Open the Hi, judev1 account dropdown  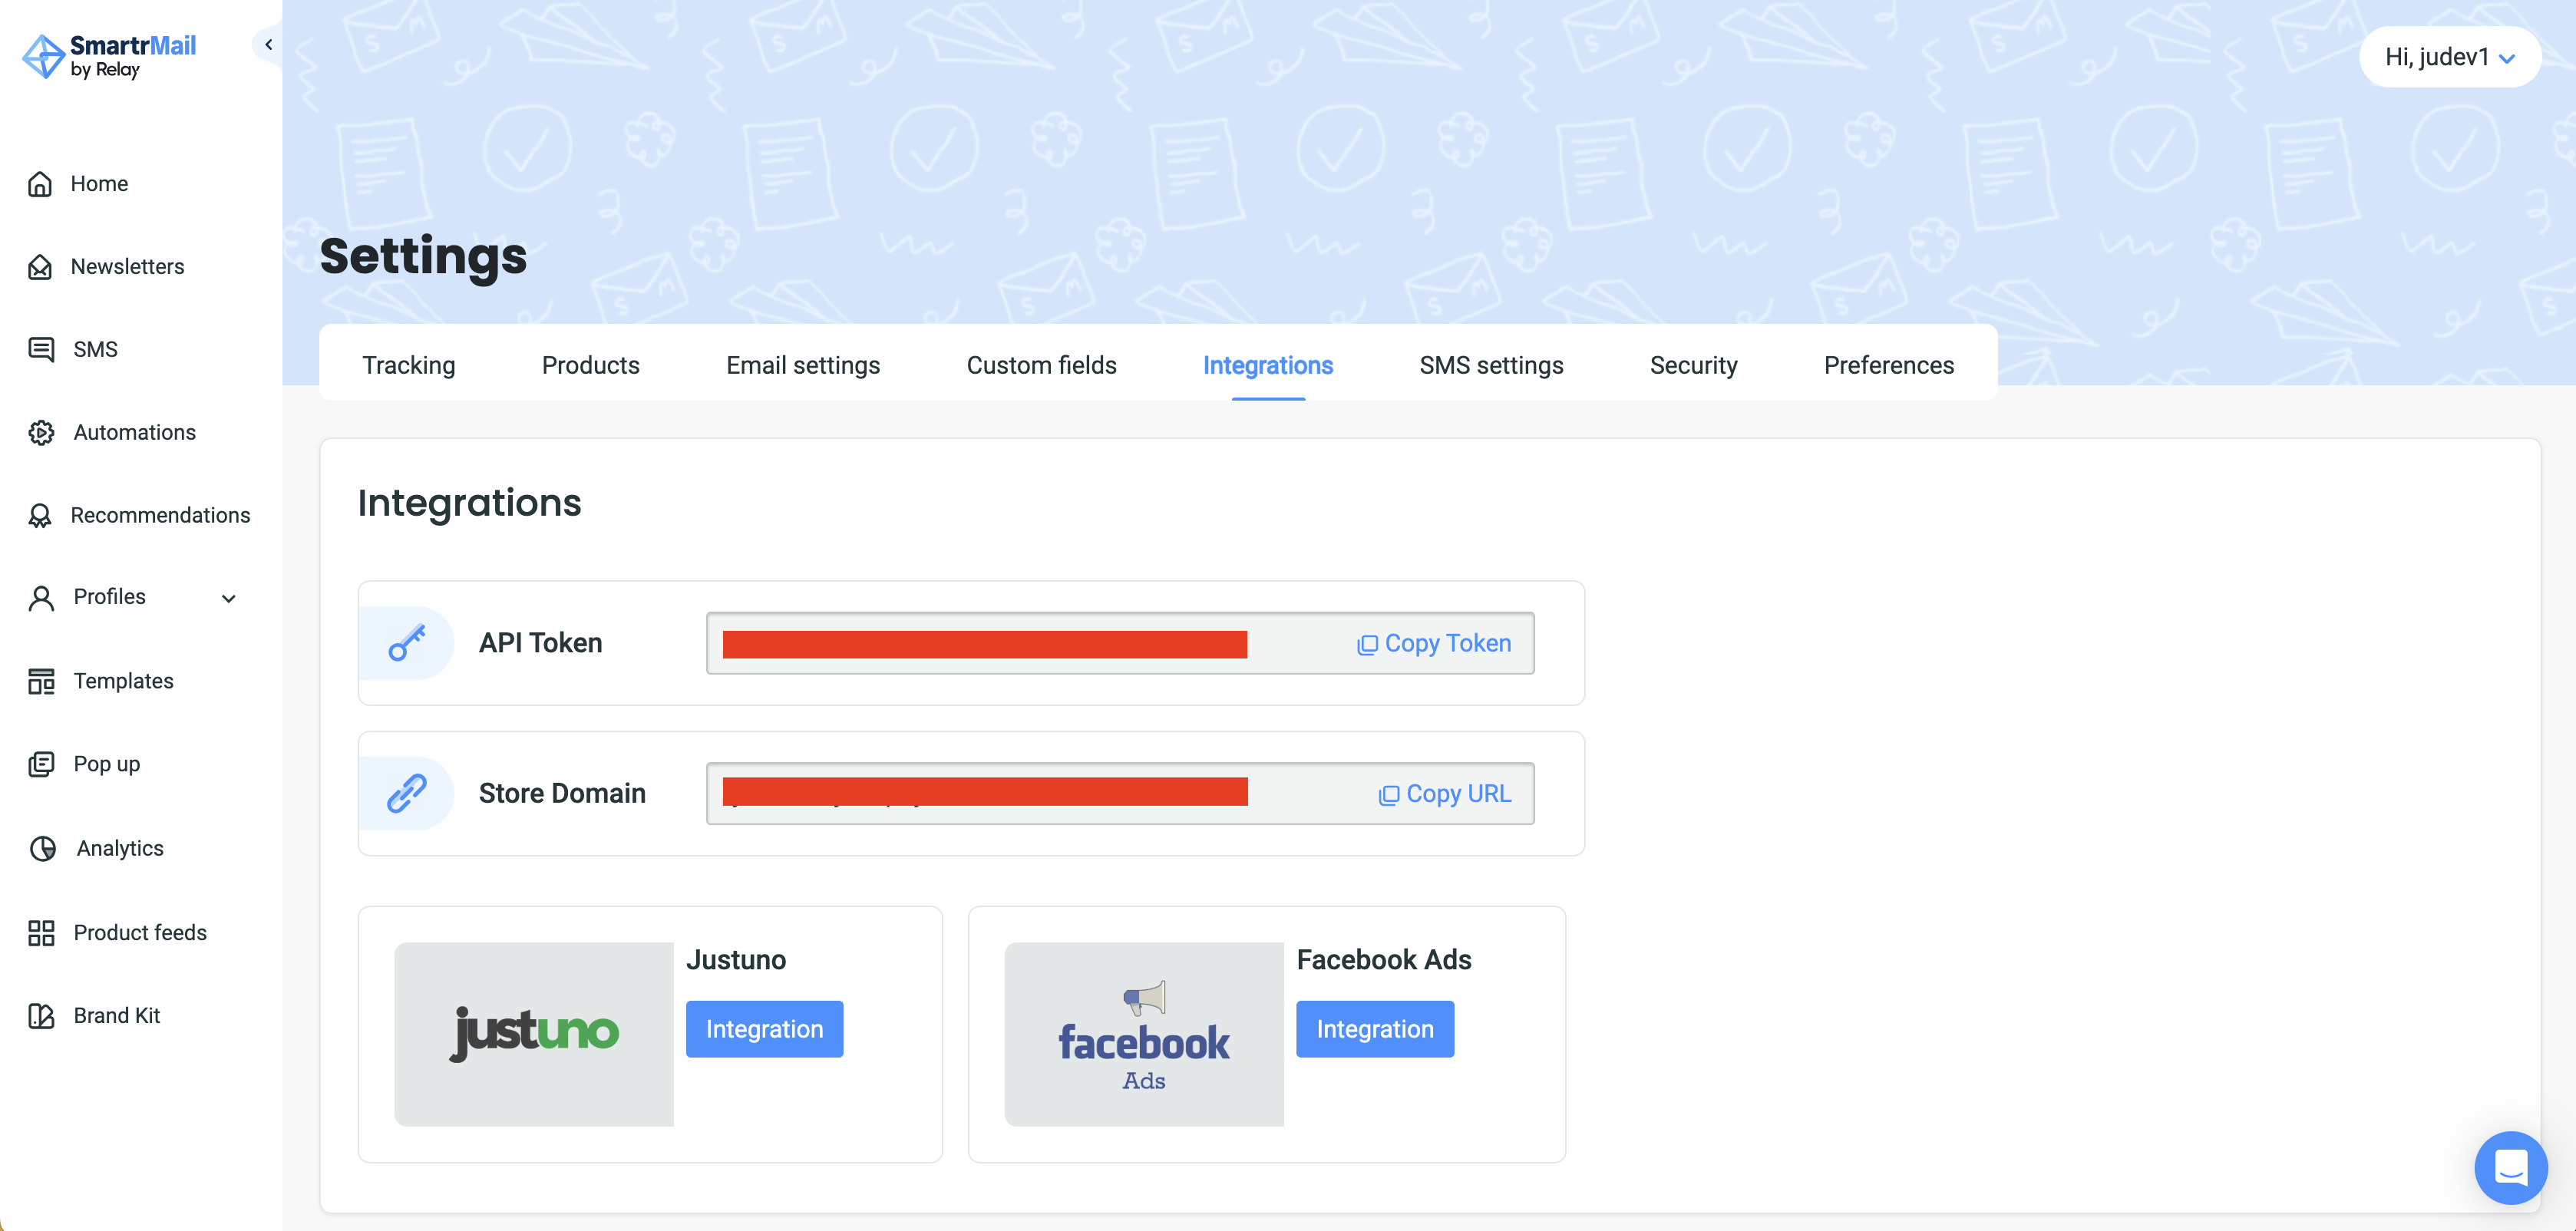coord(2449,57)
